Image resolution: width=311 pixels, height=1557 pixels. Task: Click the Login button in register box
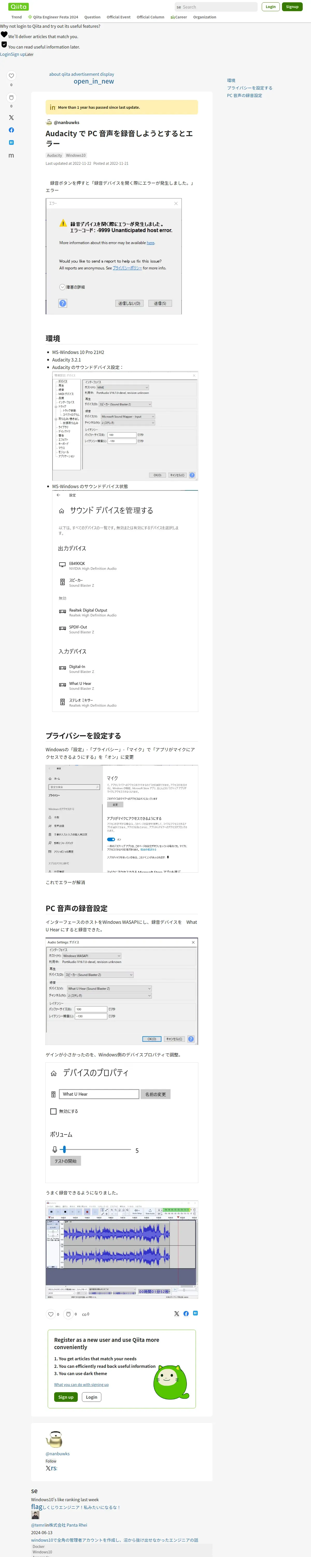point(92,1397)
